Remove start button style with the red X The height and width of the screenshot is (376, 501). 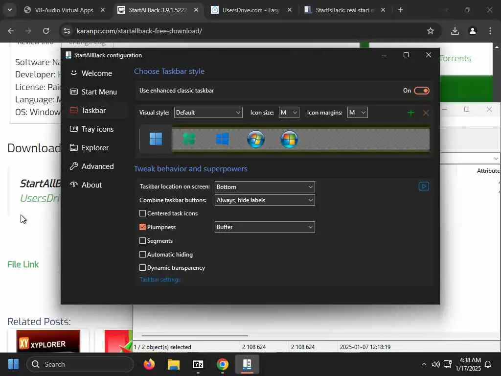point(426,113)
